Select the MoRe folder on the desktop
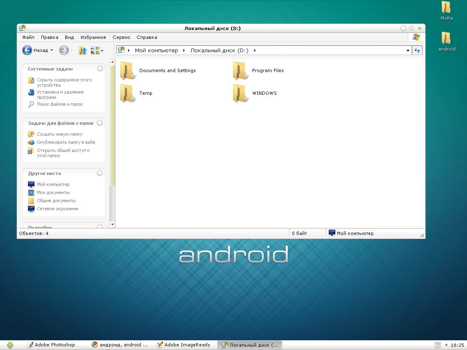The height and width of the screenshot is (350, 467). click(x=446, y=11)
